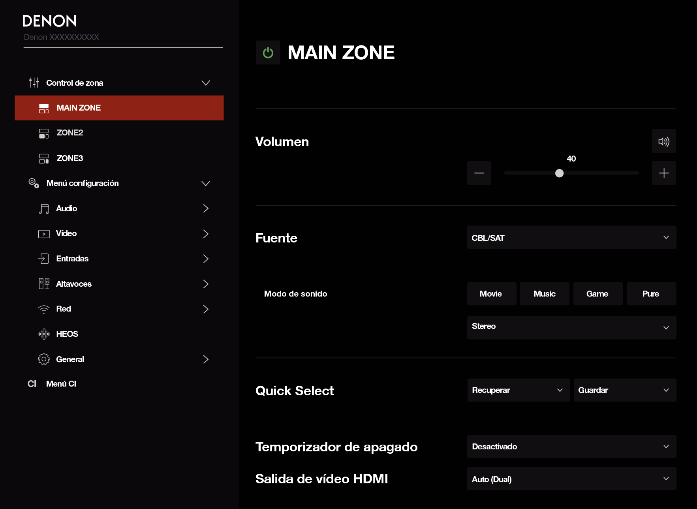Expand the Red row arrow
This screenshot has width=697, height=509.
(x=206, y=309)
